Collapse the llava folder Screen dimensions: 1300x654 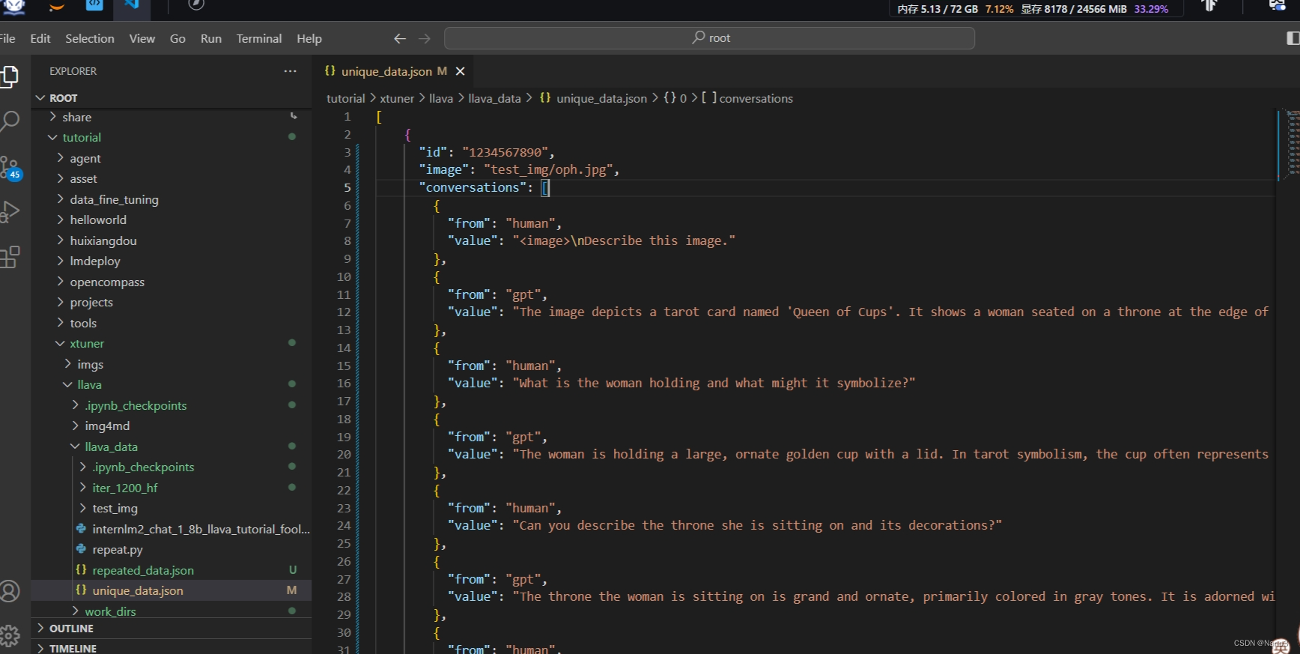point(171,384)
